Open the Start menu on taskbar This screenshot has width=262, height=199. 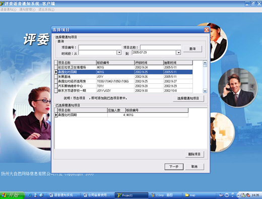click(x=12, y=195)
